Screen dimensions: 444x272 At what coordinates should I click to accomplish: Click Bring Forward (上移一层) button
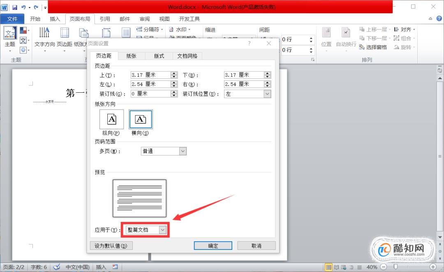pos(375,30)
